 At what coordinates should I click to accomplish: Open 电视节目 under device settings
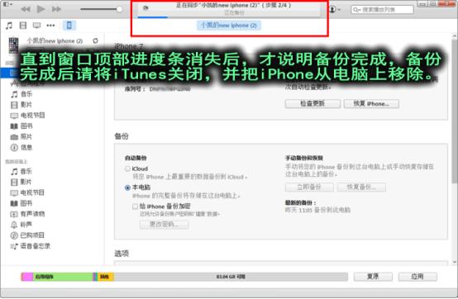coord(28,116)
